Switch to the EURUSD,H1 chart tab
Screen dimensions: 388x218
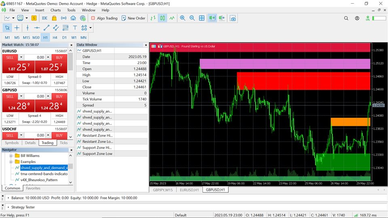coord(189,190)
